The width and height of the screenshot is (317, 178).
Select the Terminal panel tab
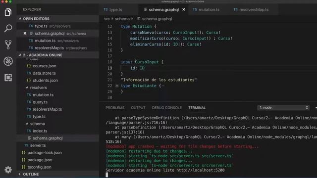[197, 108]
